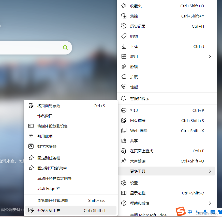Viewport: 222px width, 217px height.
Task: Expand the 更多工具 submenu arrow
Action: pyautogui.click(x=210, y=171)
